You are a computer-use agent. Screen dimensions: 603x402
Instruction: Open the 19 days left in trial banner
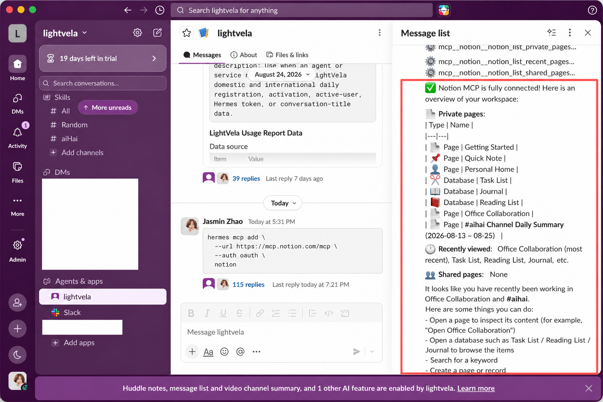point(103,58)
